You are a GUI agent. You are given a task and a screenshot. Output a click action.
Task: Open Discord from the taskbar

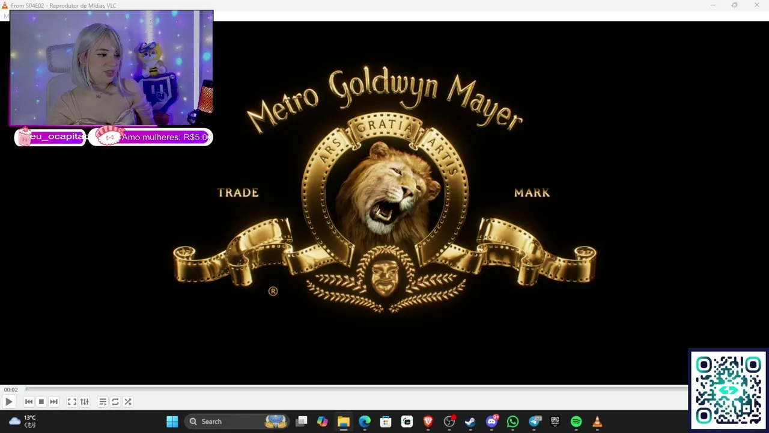[x=491, y=422]
